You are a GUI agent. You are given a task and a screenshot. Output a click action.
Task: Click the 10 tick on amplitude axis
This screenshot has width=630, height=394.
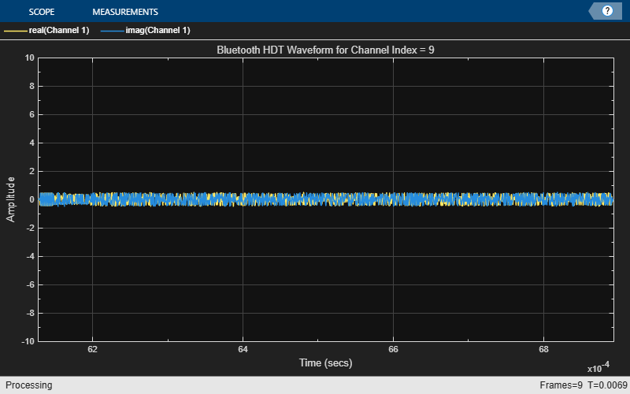[29, 58]
